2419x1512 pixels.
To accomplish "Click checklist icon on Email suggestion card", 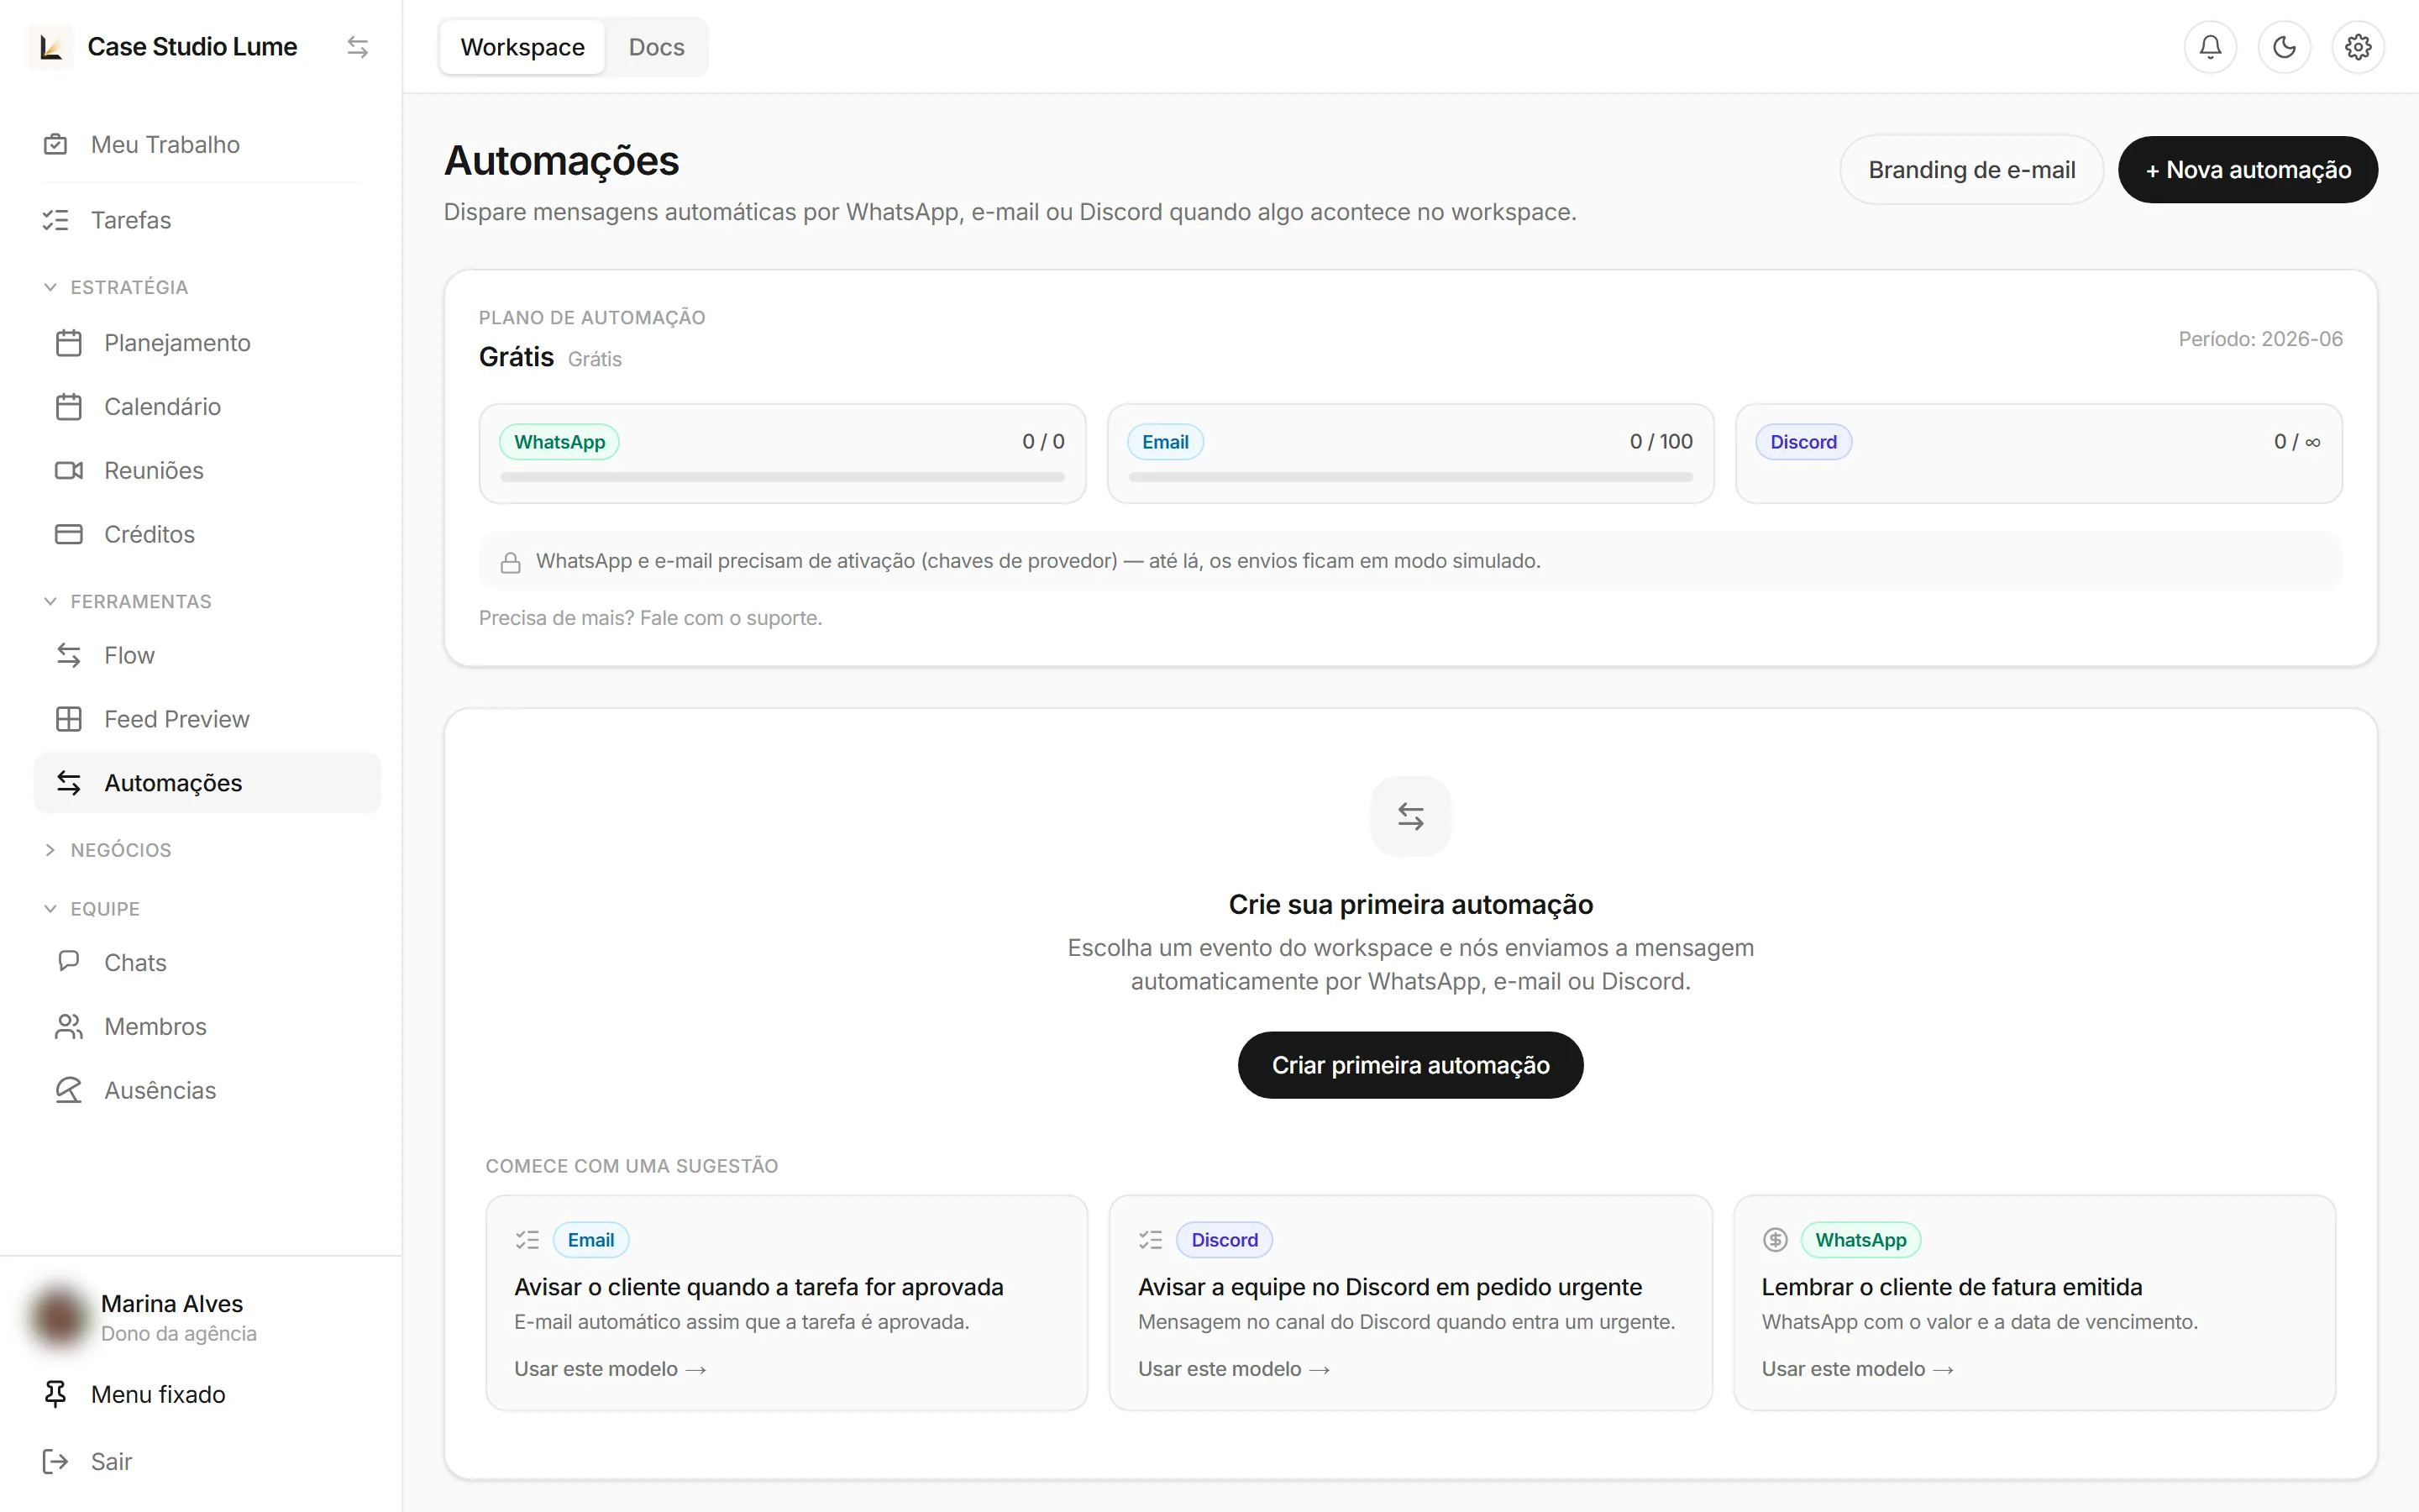I will pyautogui.click(x=527, y=1241).
